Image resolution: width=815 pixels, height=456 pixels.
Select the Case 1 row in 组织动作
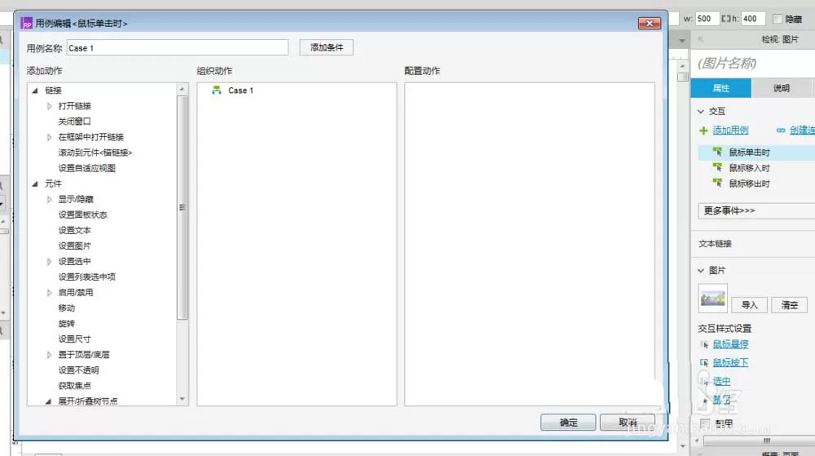click(297, 91)
